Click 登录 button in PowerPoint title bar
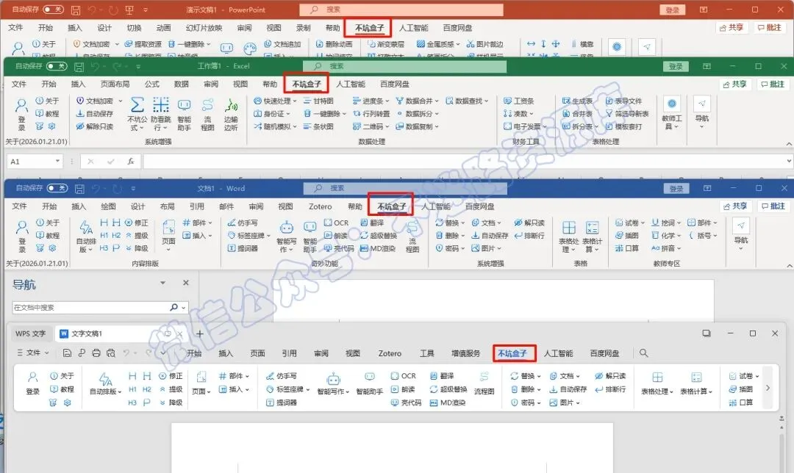This screenshot has width=794, height=473. coord(672,10)
